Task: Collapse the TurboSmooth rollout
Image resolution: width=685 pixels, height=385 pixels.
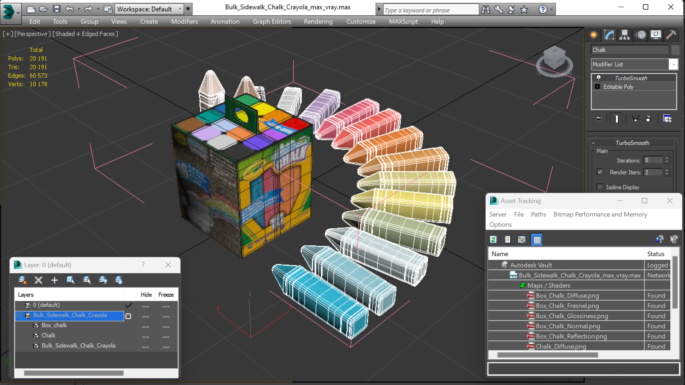Action: (x=593, y=143)
